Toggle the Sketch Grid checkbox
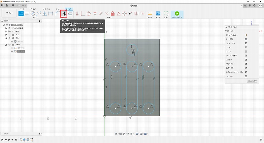 pos(246,43)
